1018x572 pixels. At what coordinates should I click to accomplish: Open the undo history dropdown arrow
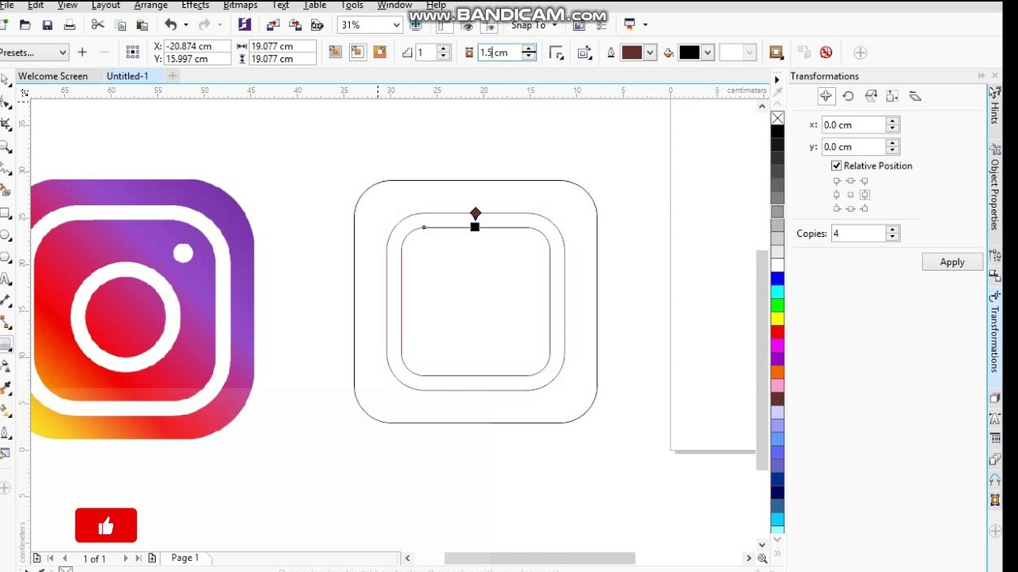pos(185,25)
